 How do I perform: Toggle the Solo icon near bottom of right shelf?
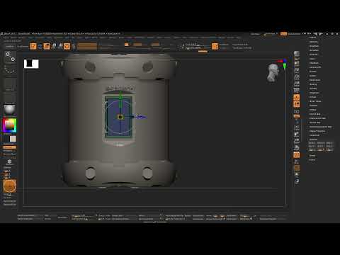297,174
